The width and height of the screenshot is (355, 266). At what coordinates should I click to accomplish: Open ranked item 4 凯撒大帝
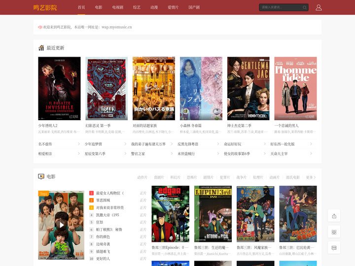point(107,215)
